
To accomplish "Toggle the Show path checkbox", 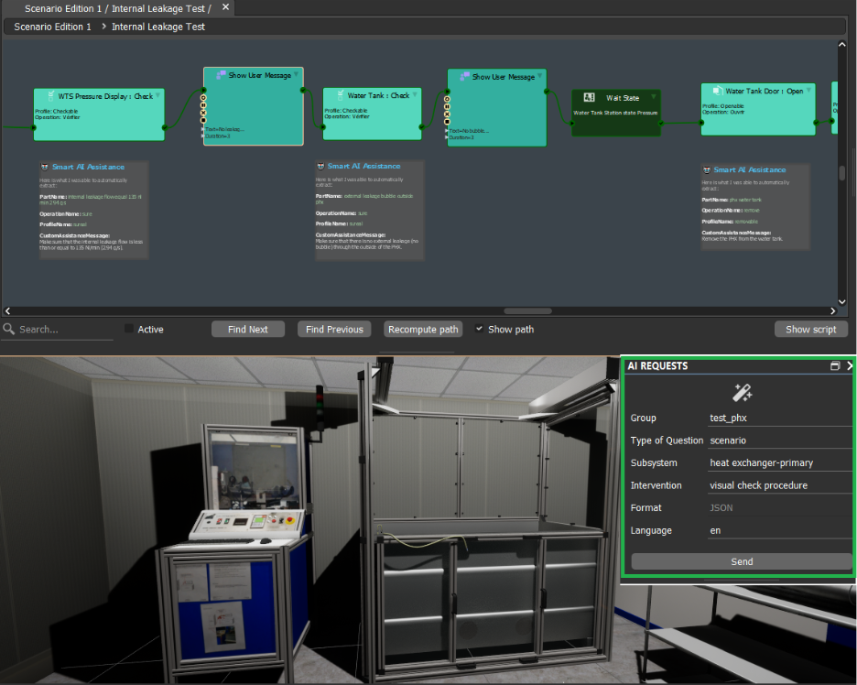I will click(479, 329).
